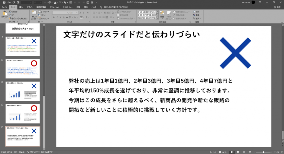Open Comments (コメント) pane from status bar
This screenshot has height=154, width=284.
(223, 152)
